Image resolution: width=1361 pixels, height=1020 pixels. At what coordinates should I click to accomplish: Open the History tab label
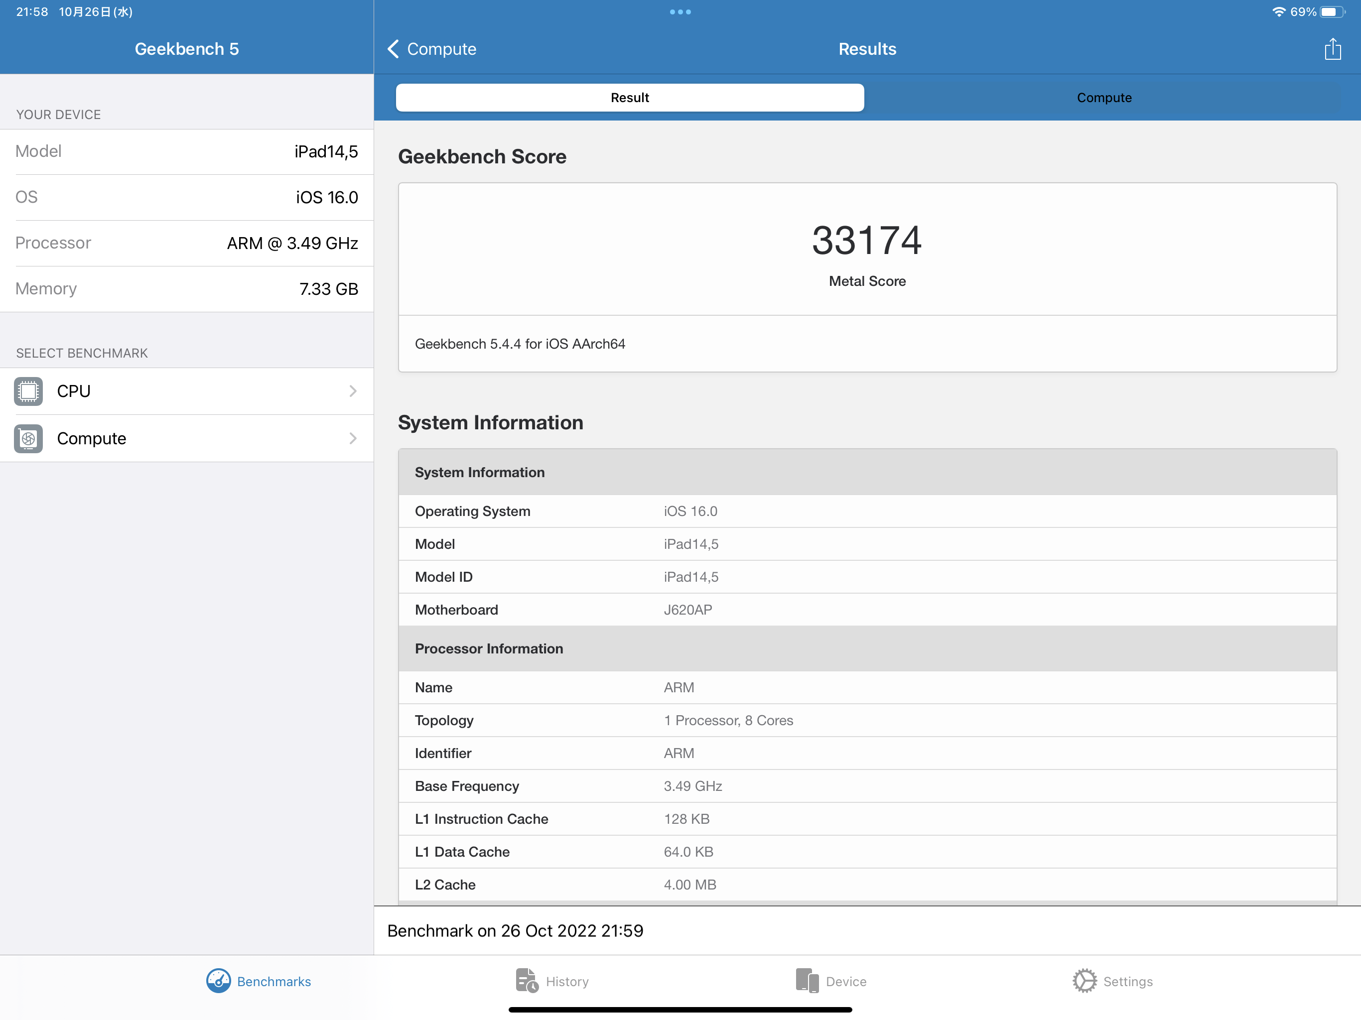pos(567,981)
